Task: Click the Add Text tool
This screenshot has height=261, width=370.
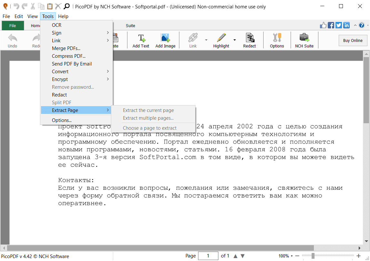Action: tap(141, 41)
